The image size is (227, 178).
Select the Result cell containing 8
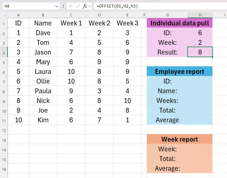(200, 52)
